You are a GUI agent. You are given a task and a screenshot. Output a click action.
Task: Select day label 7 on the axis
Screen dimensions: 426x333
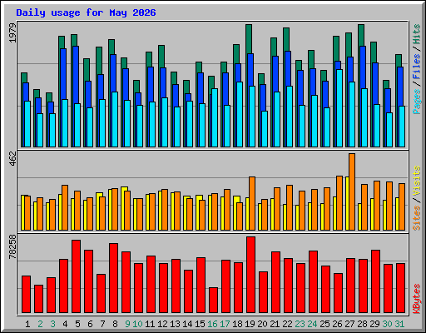tap(102, 324)
